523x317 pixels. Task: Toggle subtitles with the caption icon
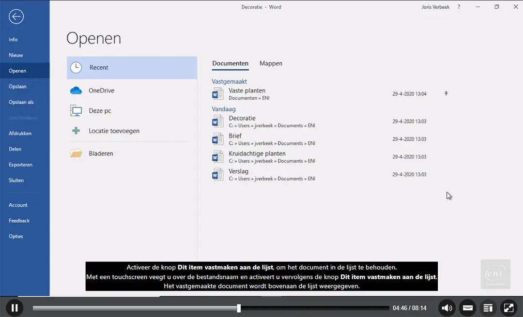coord(468,308)
